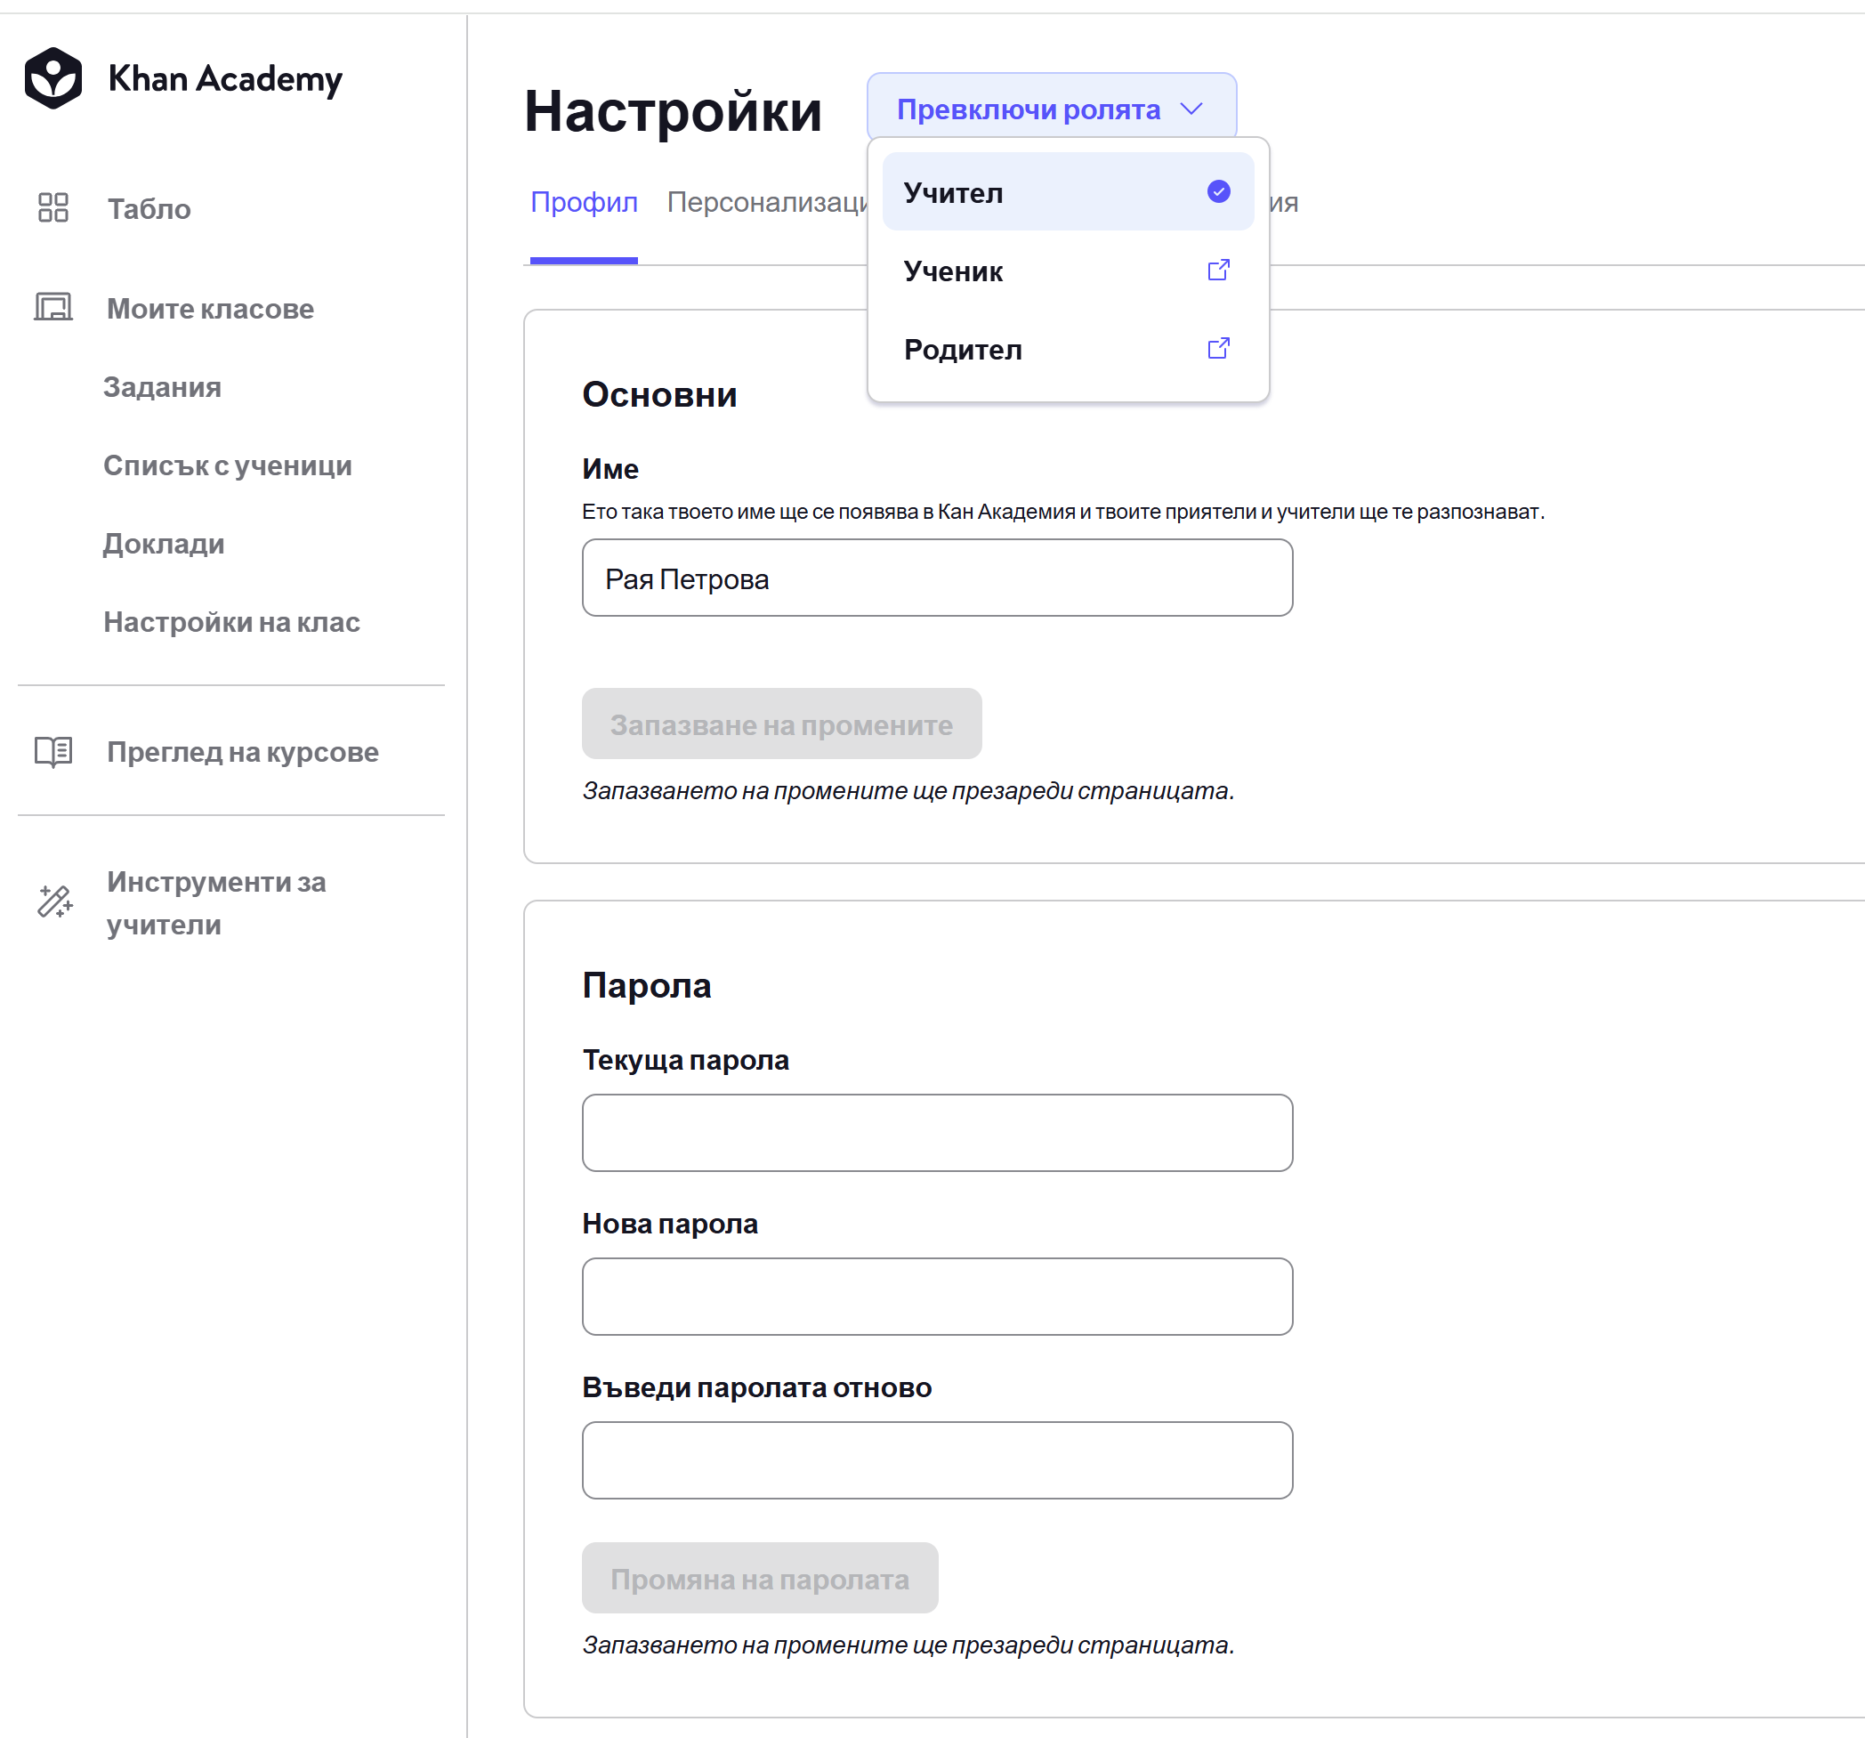Click the Настройки page heading
This screenshot has width=1865, height=1738.
pos(673,111)
